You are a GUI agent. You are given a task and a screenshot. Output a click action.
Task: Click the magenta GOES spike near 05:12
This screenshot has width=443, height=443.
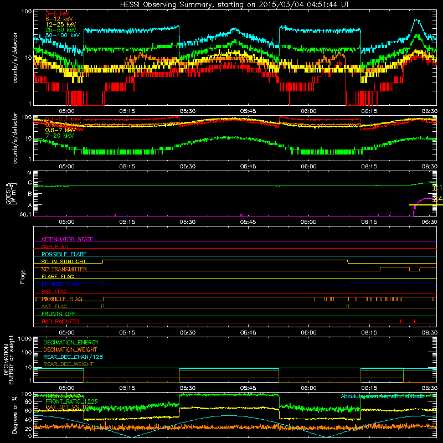115,215
